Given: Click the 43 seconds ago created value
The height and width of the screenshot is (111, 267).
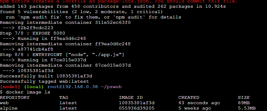Looking at the screenshot, I should (x=199, y=103).
